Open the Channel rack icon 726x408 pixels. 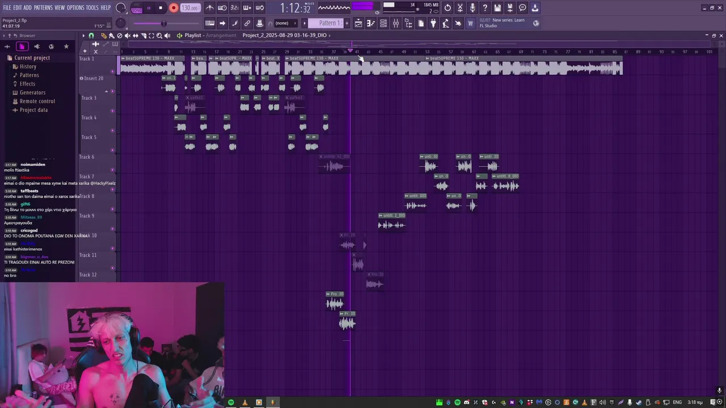click(383, 23)
